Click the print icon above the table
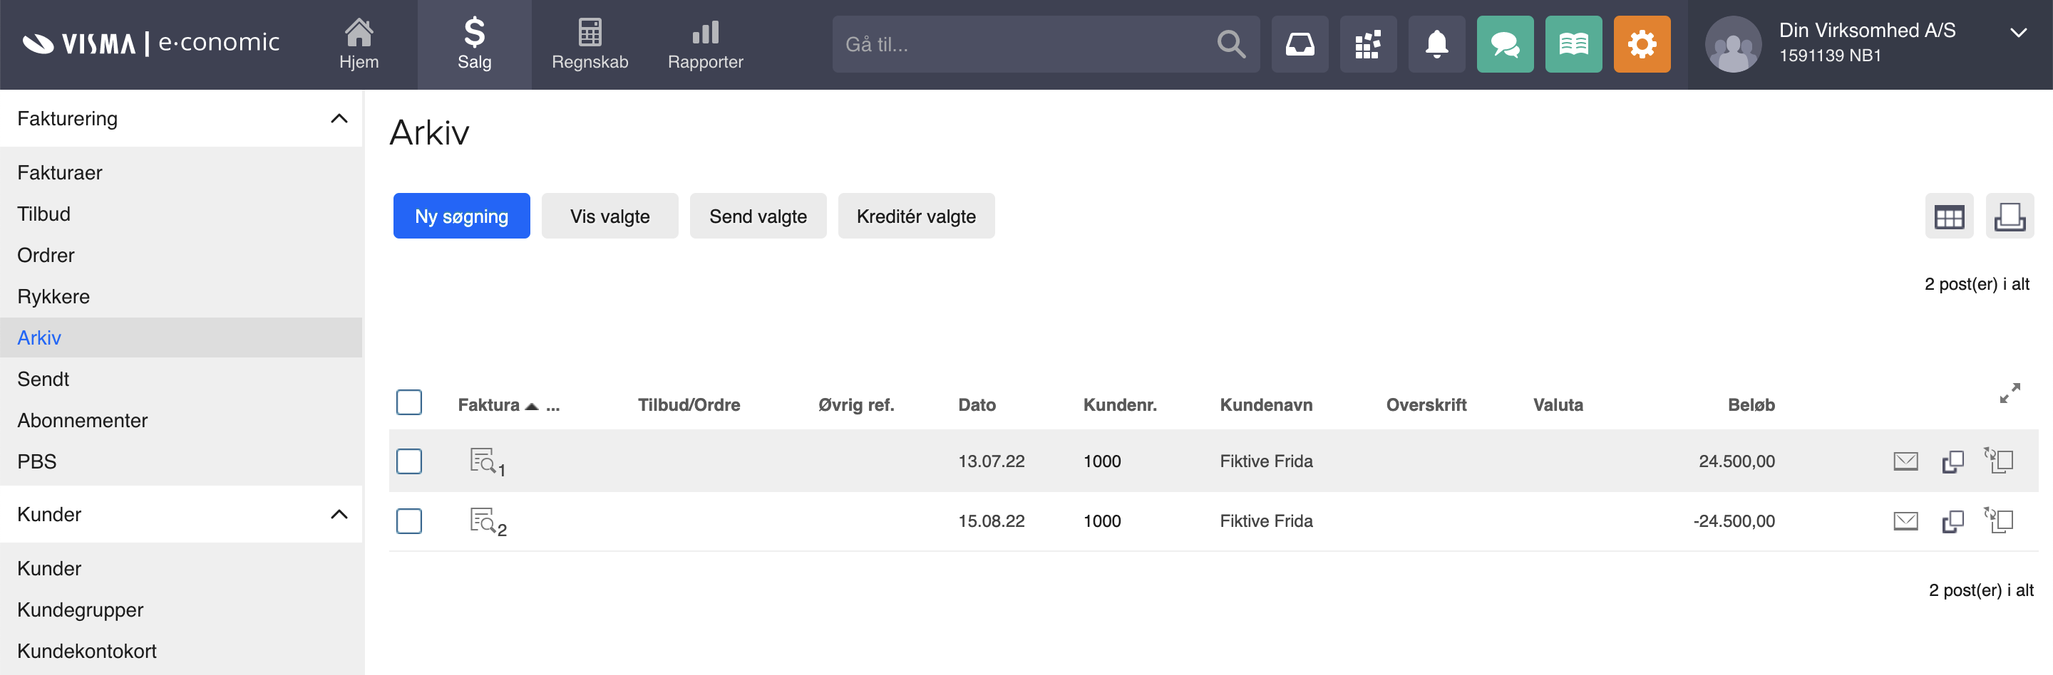The width and height of the screenshot is (2053, 675). (2008, 216)
